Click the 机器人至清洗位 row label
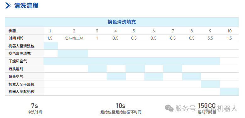Image resolution: width=245 pixels, height=118 pixels. click(x=21, y=46)
